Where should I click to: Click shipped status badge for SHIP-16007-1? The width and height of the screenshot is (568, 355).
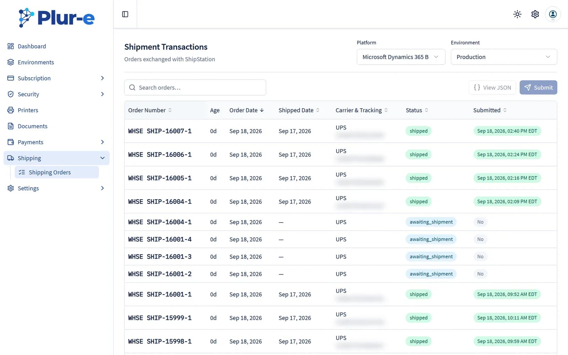419,131
